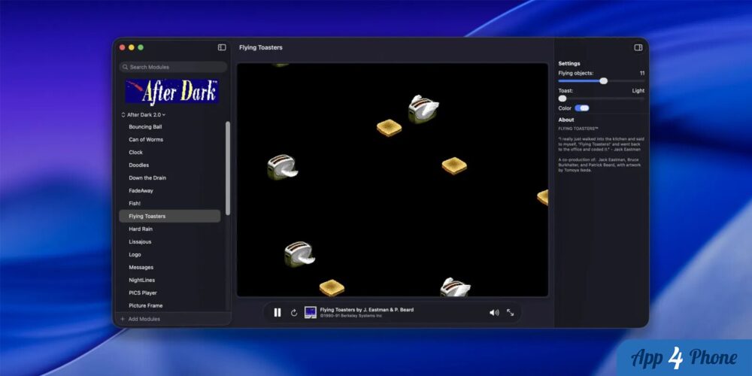Viewport: 752px width, 376px height.
Task: Select the PICS Player module
Action: click(143, 293)
